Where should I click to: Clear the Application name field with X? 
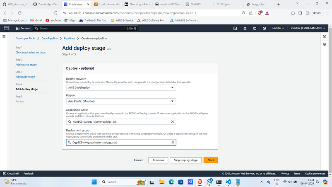click(173, 122)
